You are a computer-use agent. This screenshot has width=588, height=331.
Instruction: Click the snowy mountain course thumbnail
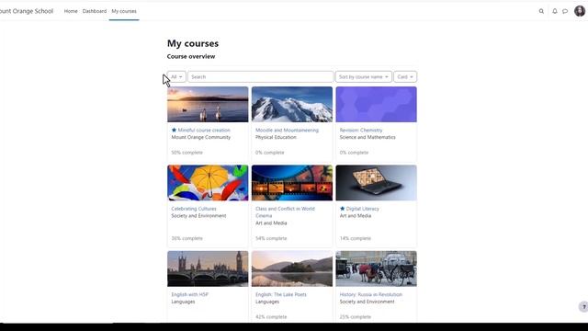[x=292, y=104]
